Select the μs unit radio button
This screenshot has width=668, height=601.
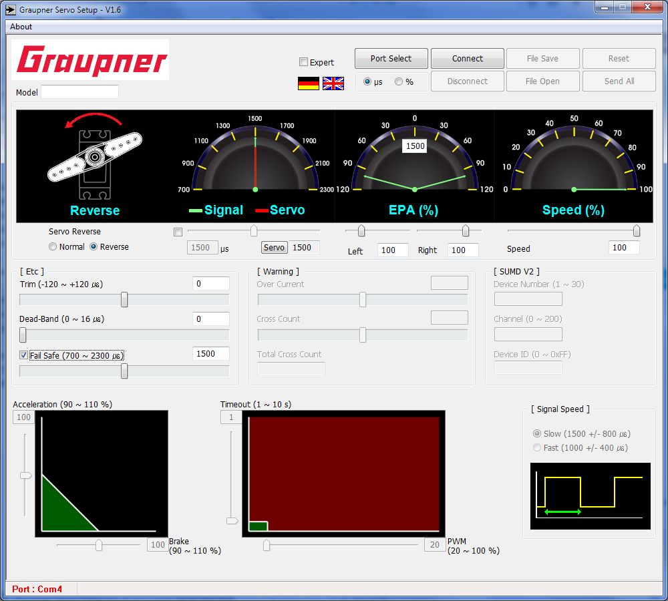coord(367,81)
